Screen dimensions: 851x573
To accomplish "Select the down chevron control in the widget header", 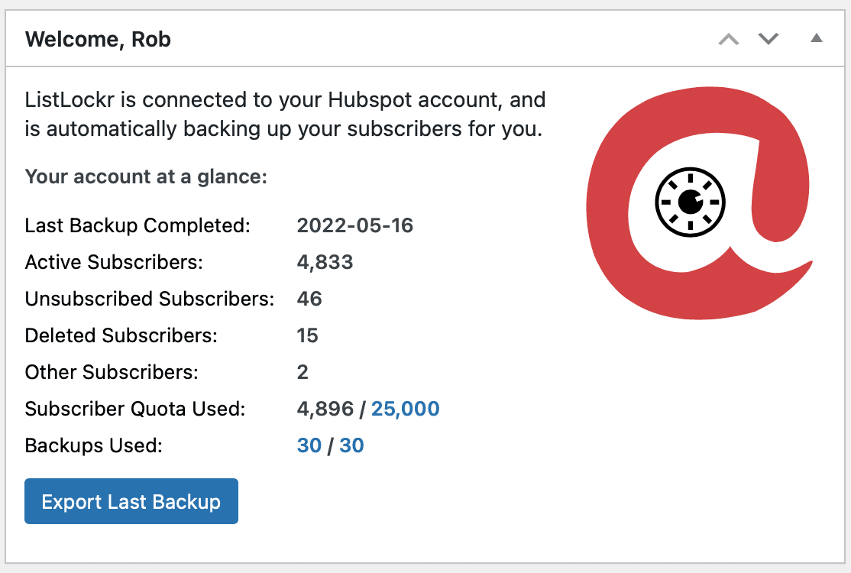I will (x=768, y=39).
